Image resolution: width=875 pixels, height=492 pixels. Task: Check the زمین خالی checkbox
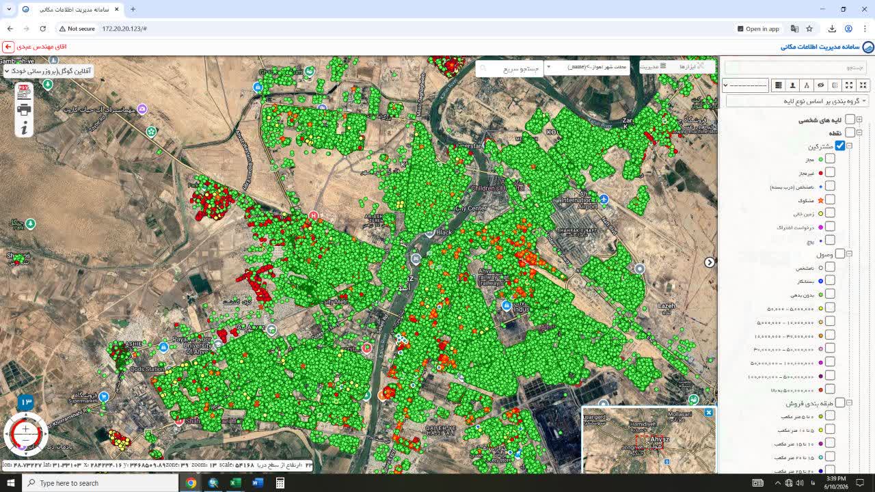point(830,213)
